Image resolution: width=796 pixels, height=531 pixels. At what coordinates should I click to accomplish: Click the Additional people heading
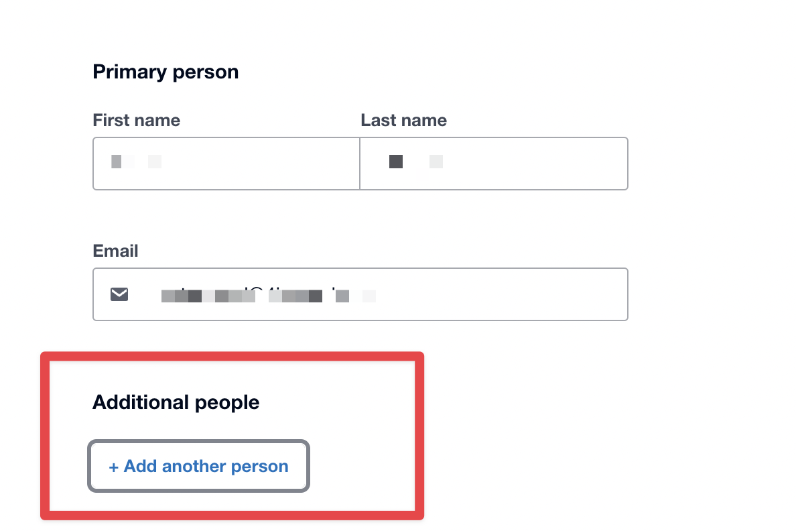pos(176,402)
